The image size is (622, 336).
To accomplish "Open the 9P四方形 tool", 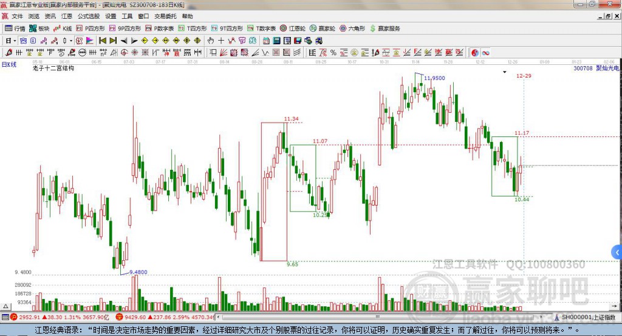I will click(125, 29).
